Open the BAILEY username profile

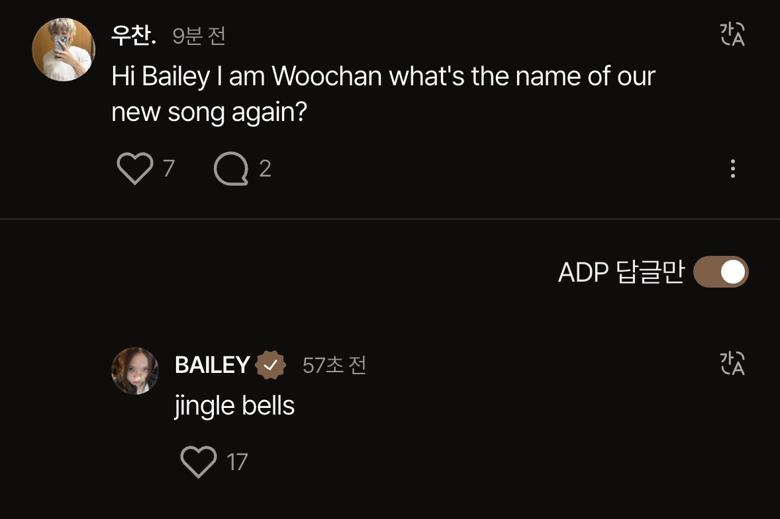pos(212,365)
